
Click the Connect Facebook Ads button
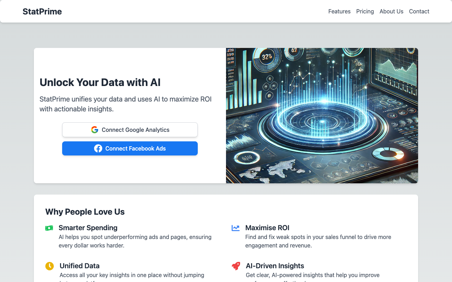(130, 148)
